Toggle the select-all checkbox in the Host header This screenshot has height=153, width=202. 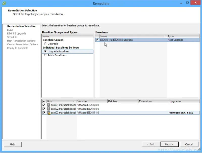44,101
